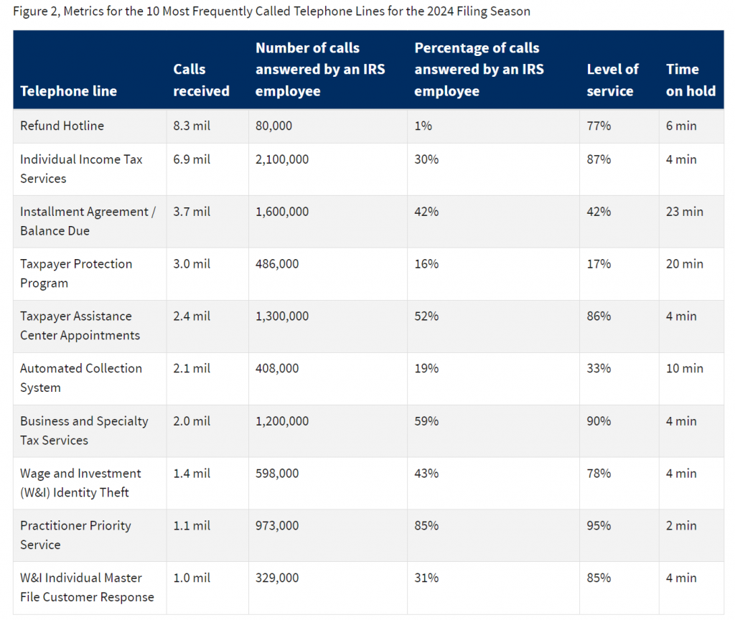Click the "Calls received" column header
The image size is (735, 620).
coord(201,80)
